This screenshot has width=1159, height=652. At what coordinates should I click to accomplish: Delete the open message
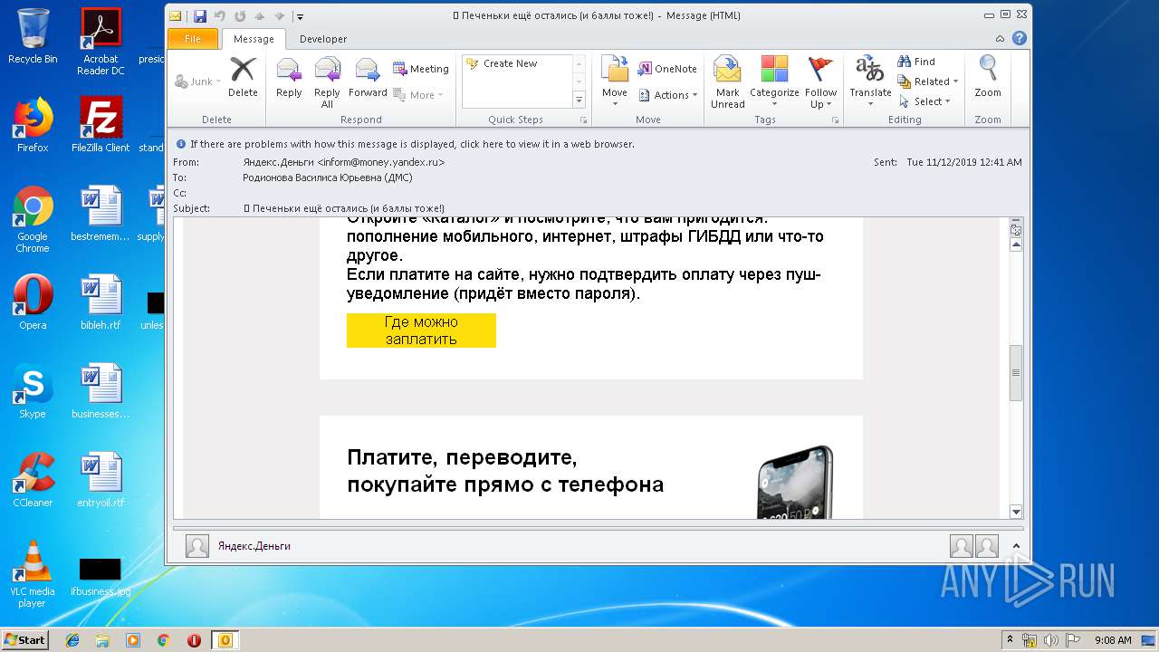click(243, 78)
